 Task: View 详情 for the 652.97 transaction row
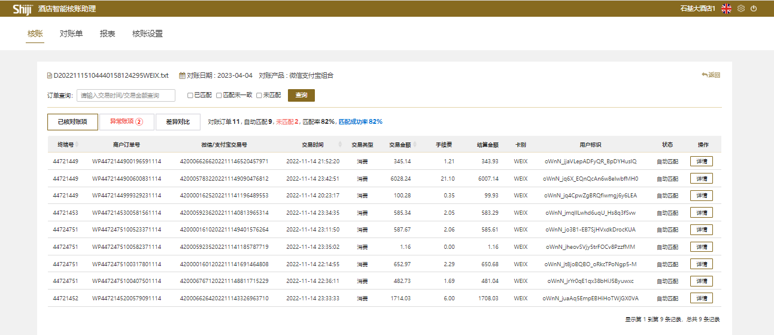[702, 264]
